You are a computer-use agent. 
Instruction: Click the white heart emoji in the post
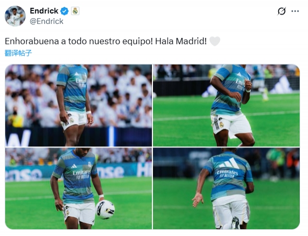tap(215, 41)
